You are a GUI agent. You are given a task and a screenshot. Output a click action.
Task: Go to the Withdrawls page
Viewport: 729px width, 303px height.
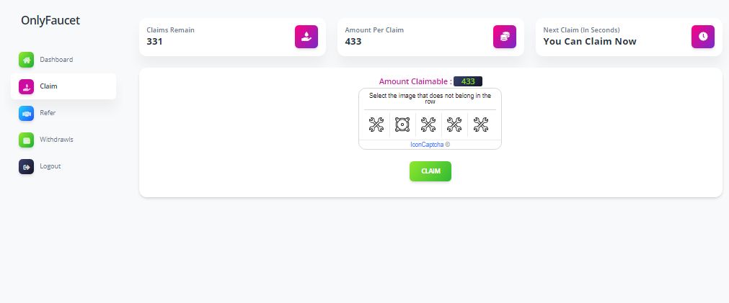click(56, 140)
